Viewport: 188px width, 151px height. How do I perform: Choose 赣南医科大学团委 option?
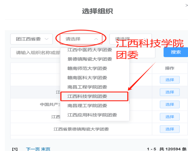tap(95, 78)
